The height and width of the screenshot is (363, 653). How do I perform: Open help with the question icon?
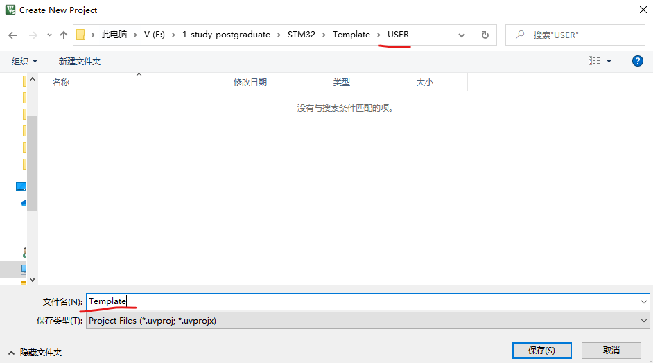[x=638, y=61]
